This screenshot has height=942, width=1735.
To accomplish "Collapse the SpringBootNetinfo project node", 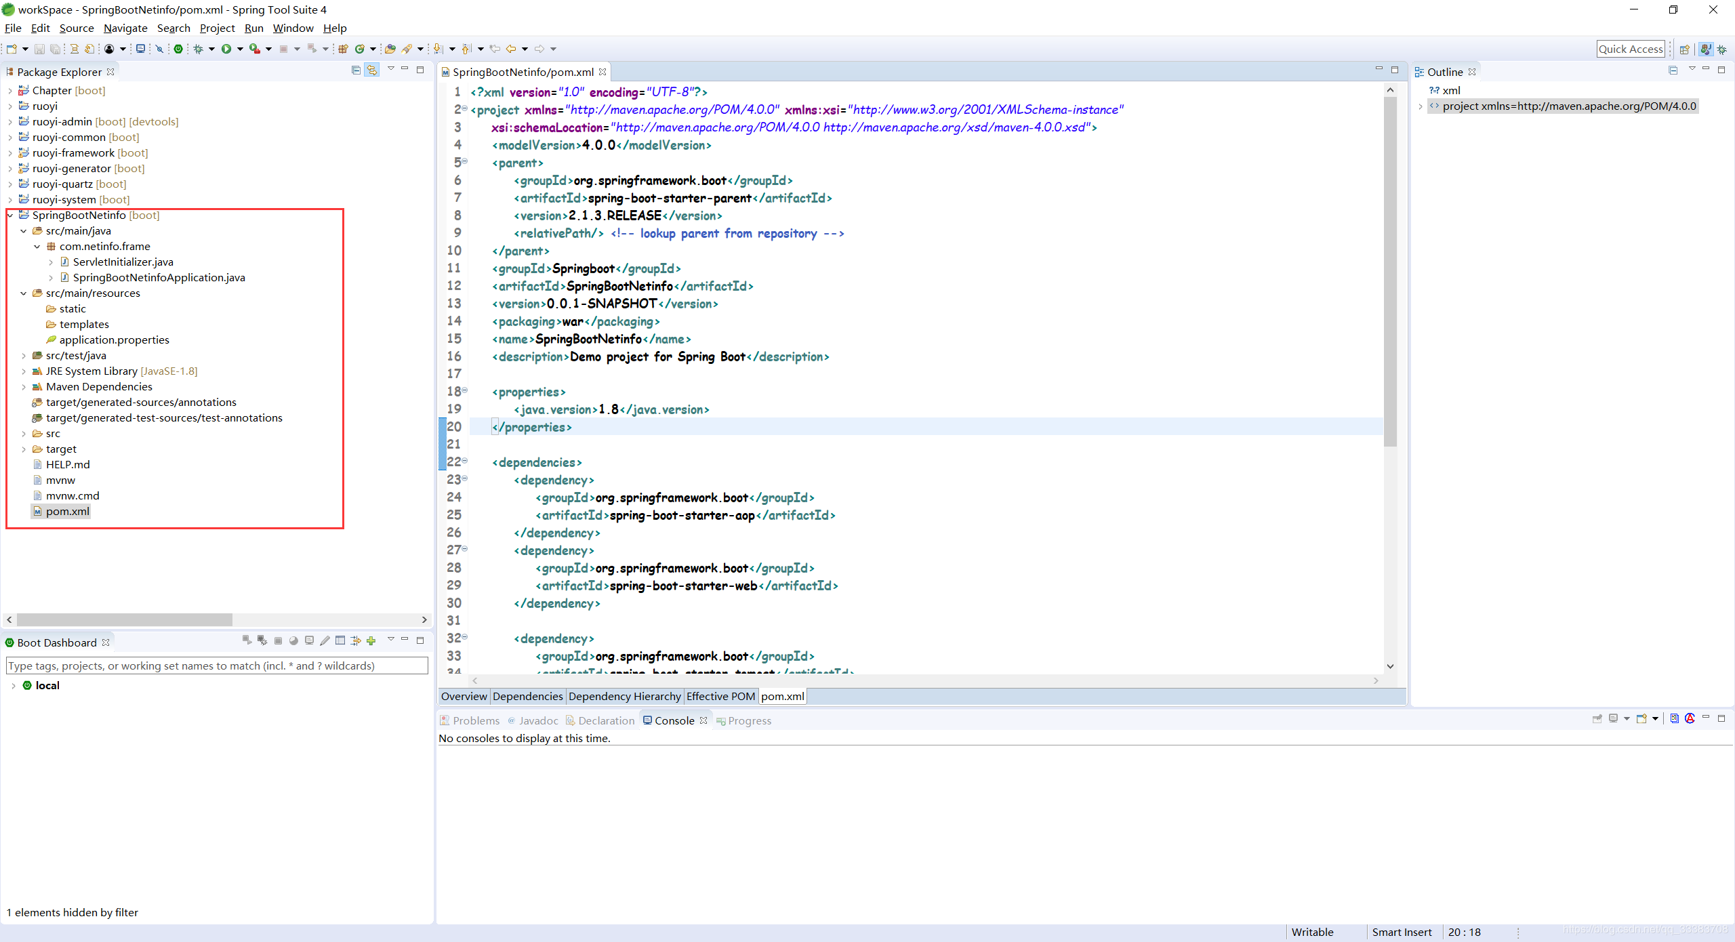I will [x=10, y=216].
